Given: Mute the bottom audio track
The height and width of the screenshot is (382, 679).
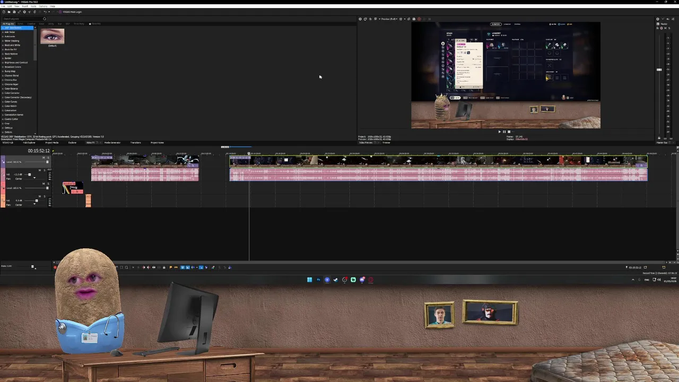Looking at the screenshot, I should point(40,196).
